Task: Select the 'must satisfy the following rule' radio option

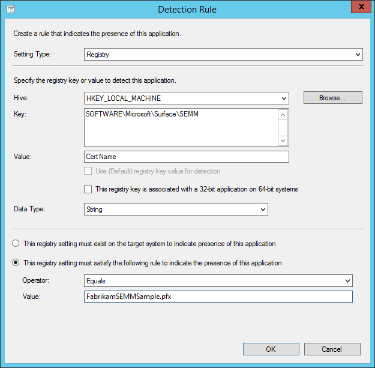Action: pyautogui.click(x=15, y=263)
